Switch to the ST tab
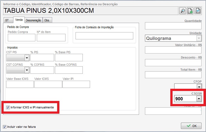The width and height of the screenshot is (206, 132). 8,20
